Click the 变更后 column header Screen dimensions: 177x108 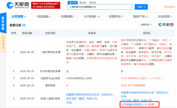point(147,33)
